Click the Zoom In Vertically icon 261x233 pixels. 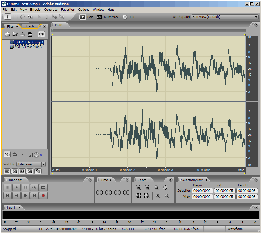157,196
